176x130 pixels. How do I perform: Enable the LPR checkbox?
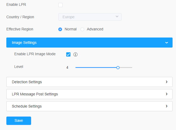click(x=60, y=5)
